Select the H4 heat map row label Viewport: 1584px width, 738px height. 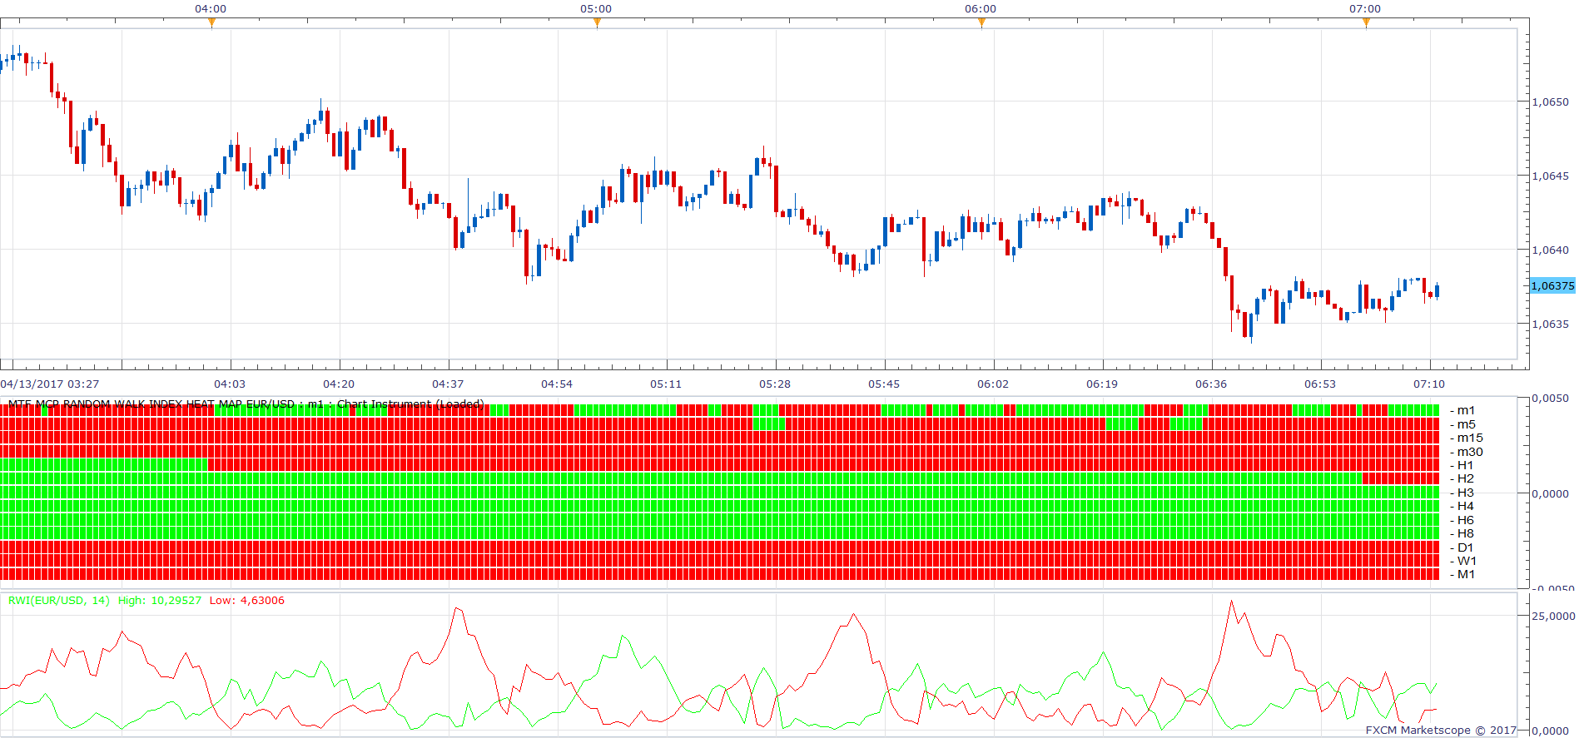[1462, 506]
